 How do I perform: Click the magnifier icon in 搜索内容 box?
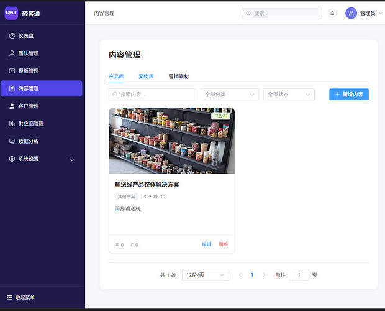115,95
